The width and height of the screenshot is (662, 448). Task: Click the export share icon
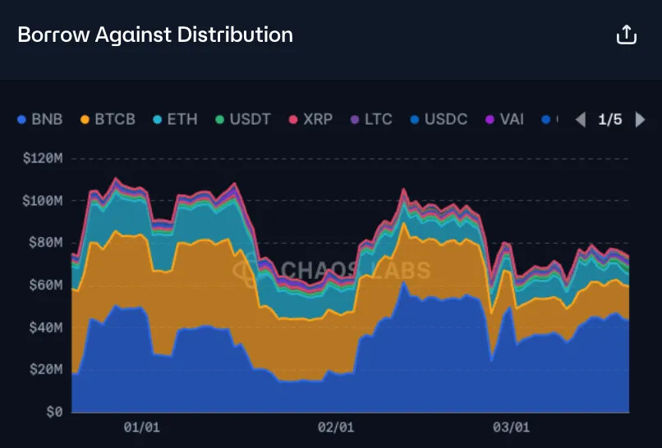[626, 34]
